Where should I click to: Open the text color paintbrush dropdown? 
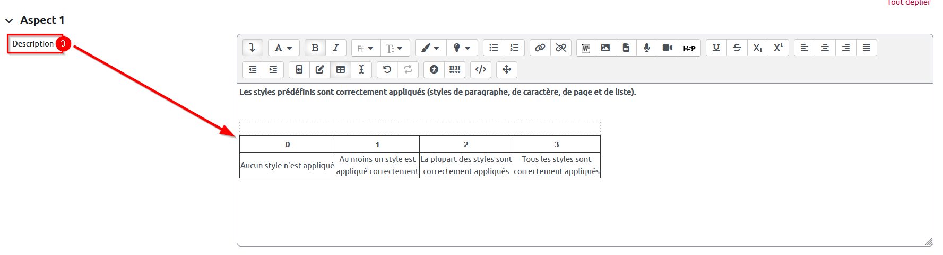click(430, 48)
